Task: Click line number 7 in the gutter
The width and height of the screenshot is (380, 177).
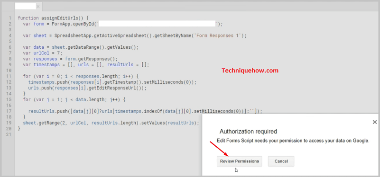Action: point(10,53)
